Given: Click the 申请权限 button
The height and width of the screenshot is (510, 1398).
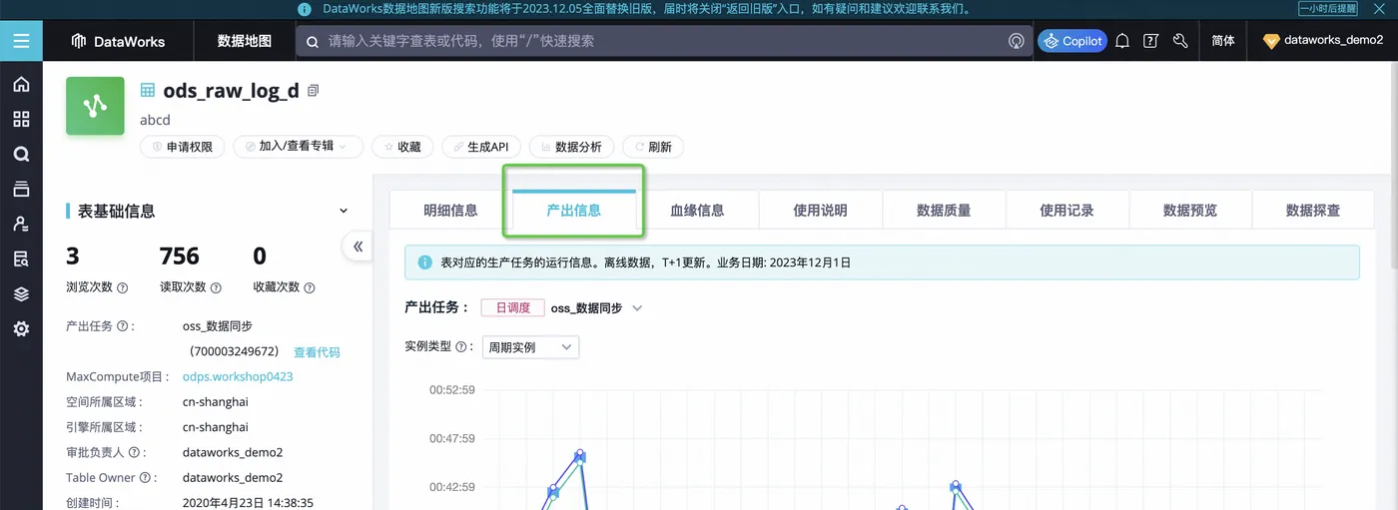Looking at the screenshot, I should click(181, 147).
